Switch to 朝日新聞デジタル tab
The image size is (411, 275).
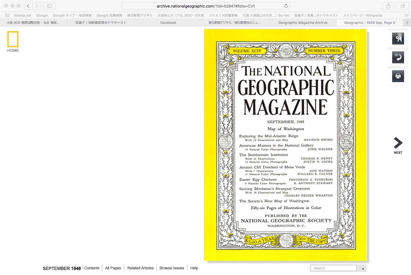click(x=235, y=23)
